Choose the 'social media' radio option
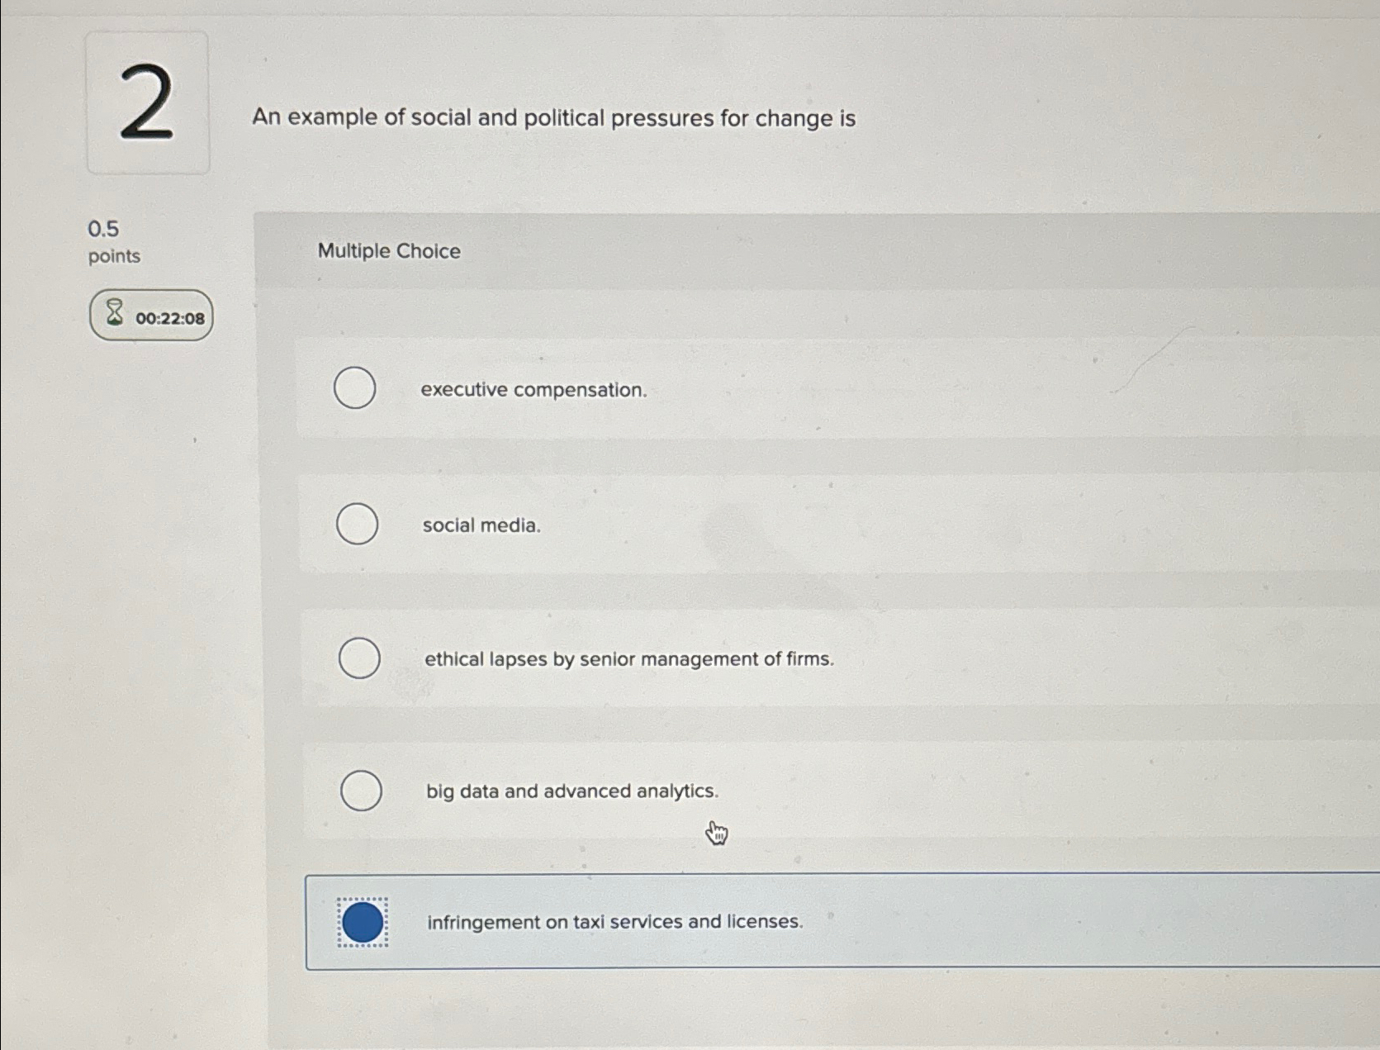Viewport: 1380px width, 1050px height. pos(358,524)
